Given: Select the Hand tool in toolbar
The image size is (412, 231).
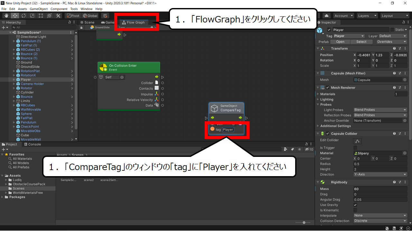Looking at the screenshot, I should click(x=6, y=16).
